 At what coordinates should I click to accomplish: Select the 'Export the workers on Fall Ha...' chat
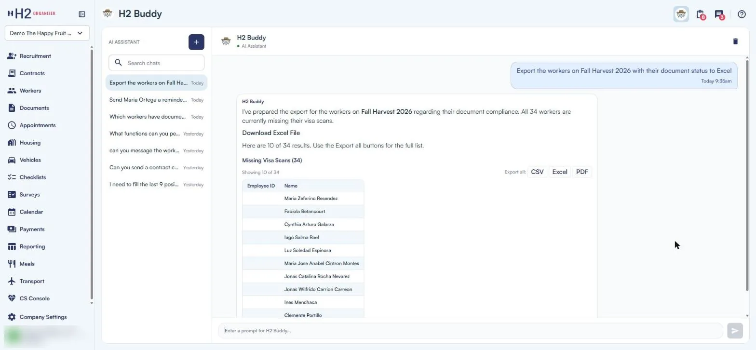click(156, 83)
